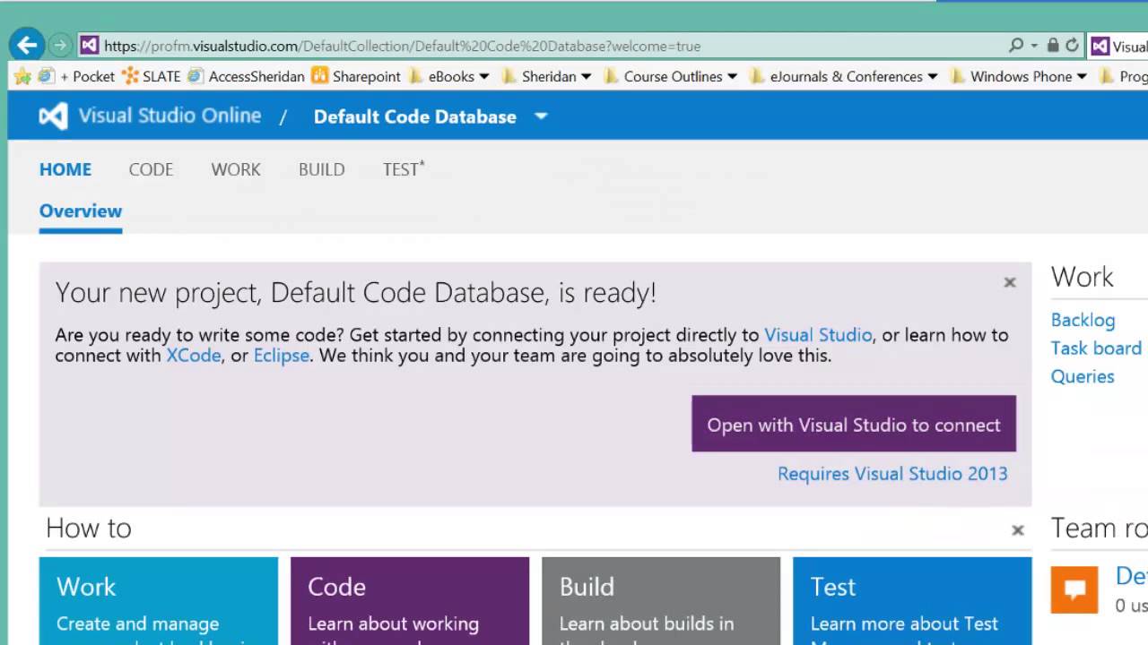
Task: Expand the Default Code Database project dropdown
Action: click(x=541, y=116)
